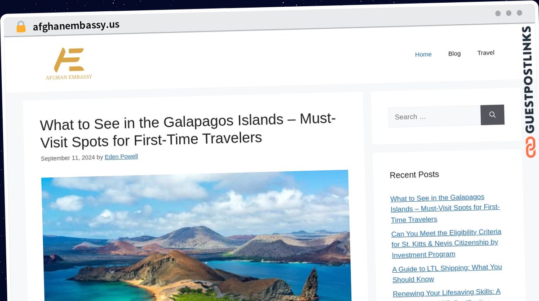This screenshot has width=539, height=301.
Task: Click the last grey window dot
Action: tap(519, 13)
